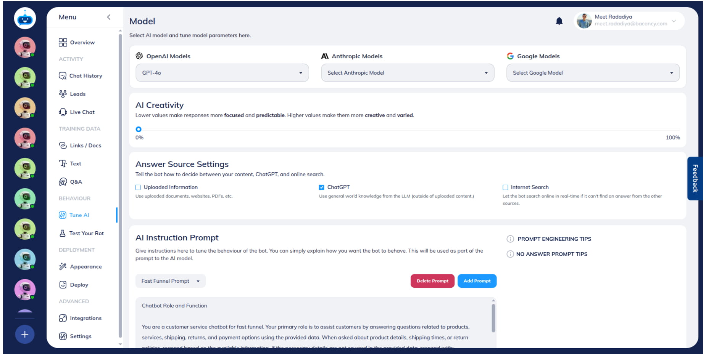Click the Add Prompt button
The width and height of the screenshot is (706, 354).
coord(477,281)
